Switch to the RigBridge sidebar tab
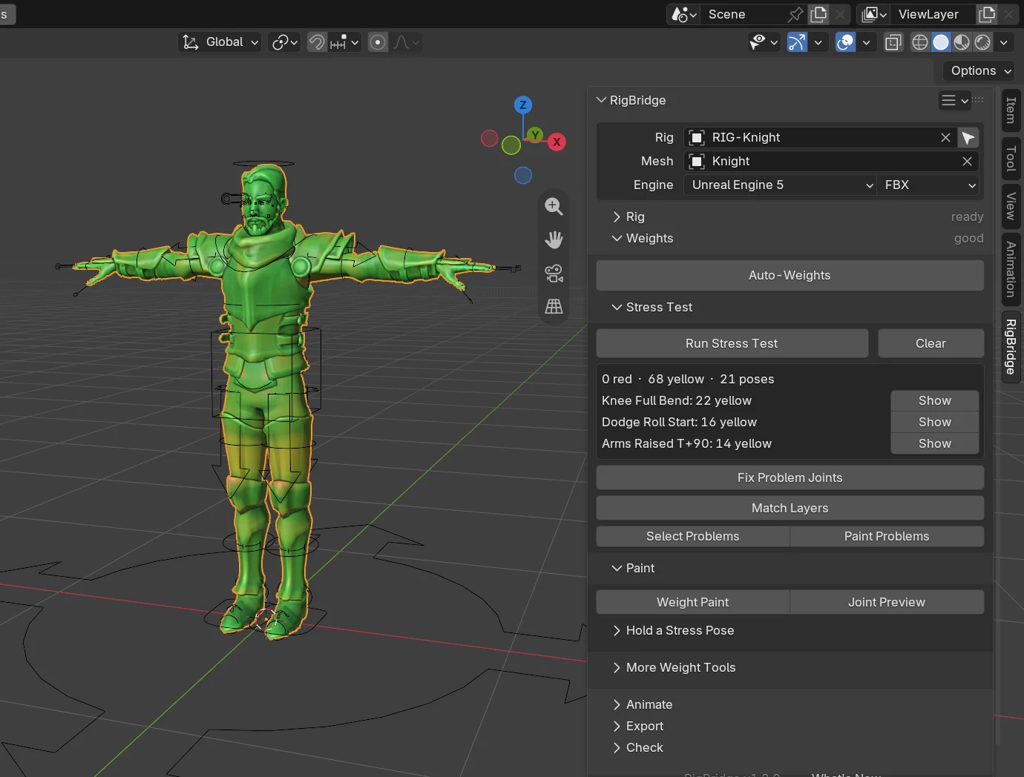Image resolution: width=1024 pixels, height=777 pixels. point(1011,347)
